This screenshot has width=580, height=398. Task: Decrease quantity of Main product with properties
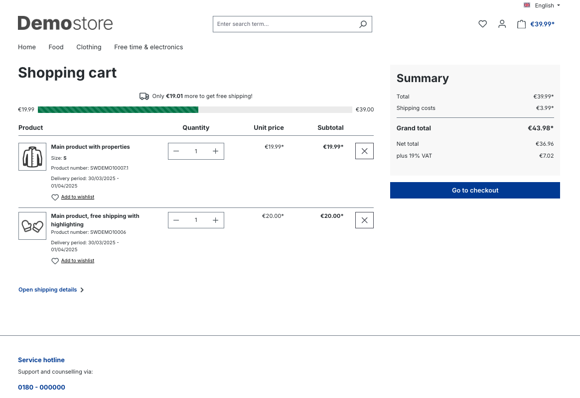point(176,151)
